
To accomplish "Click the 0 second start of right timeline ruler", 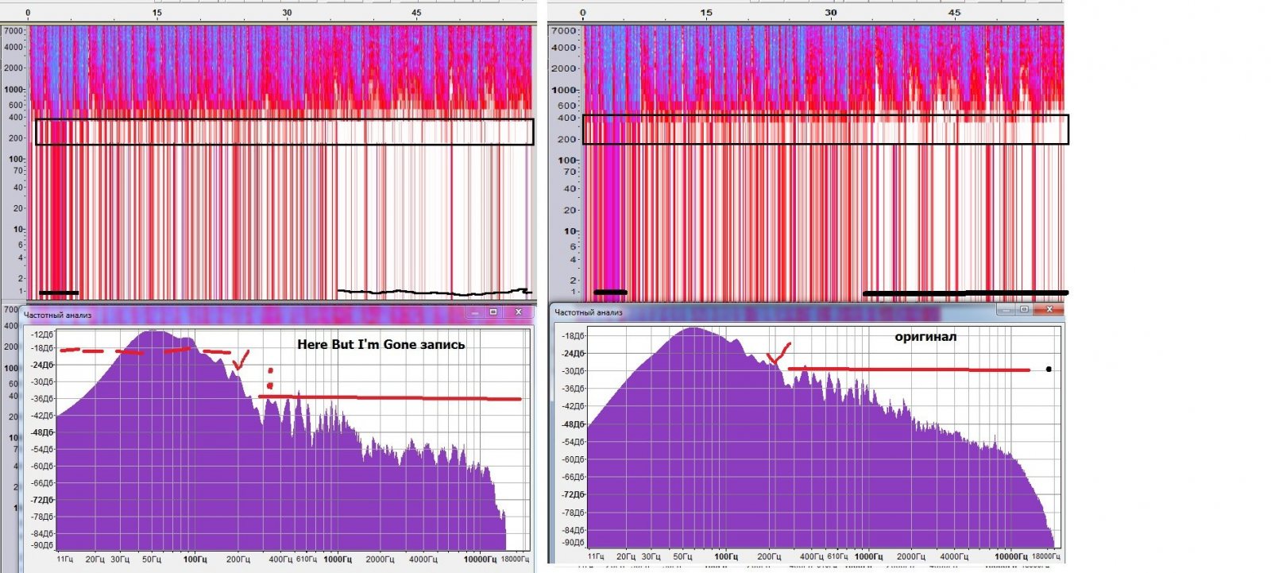I will point(583,13).
